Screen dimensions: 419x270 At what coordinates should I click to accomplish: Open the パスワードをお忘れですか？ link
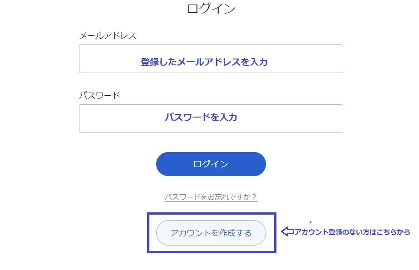point(211,197)
